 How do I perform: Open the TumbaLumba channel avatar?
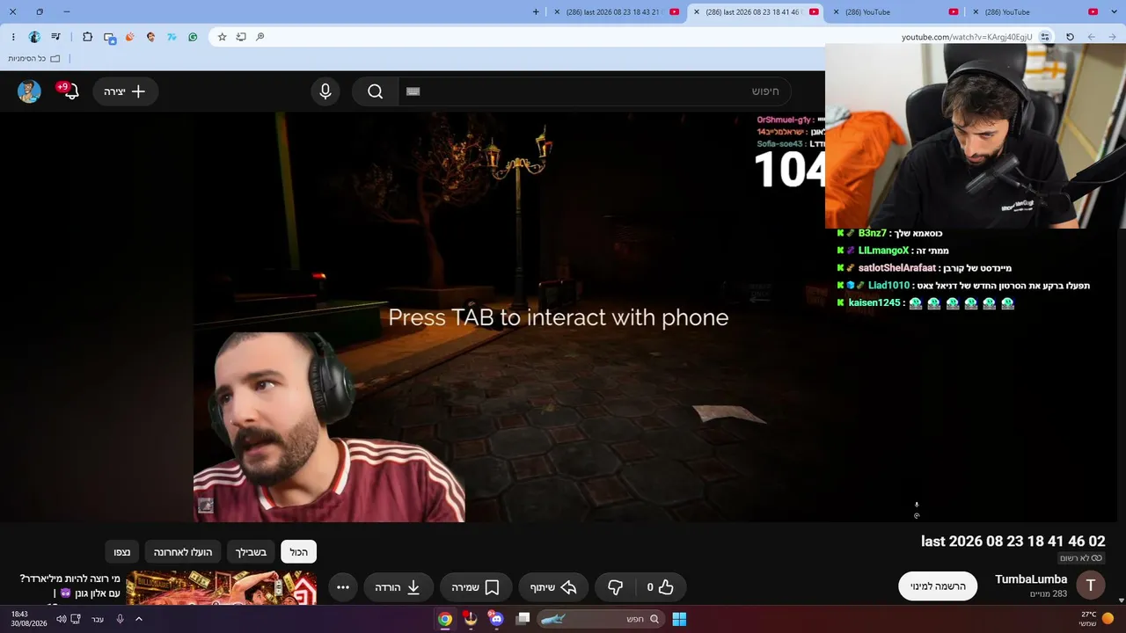point(1091,586)
